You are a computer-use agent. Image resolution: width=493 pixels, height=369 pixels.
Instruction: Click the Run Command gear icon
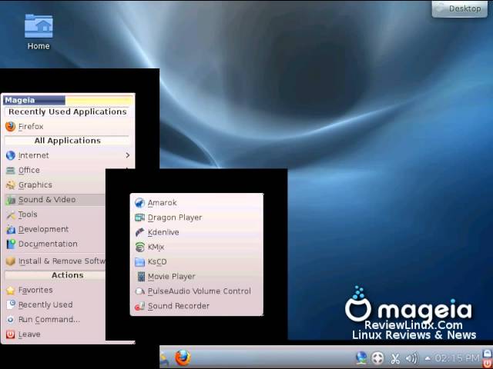pyautogui.click(x=10, y=320)
